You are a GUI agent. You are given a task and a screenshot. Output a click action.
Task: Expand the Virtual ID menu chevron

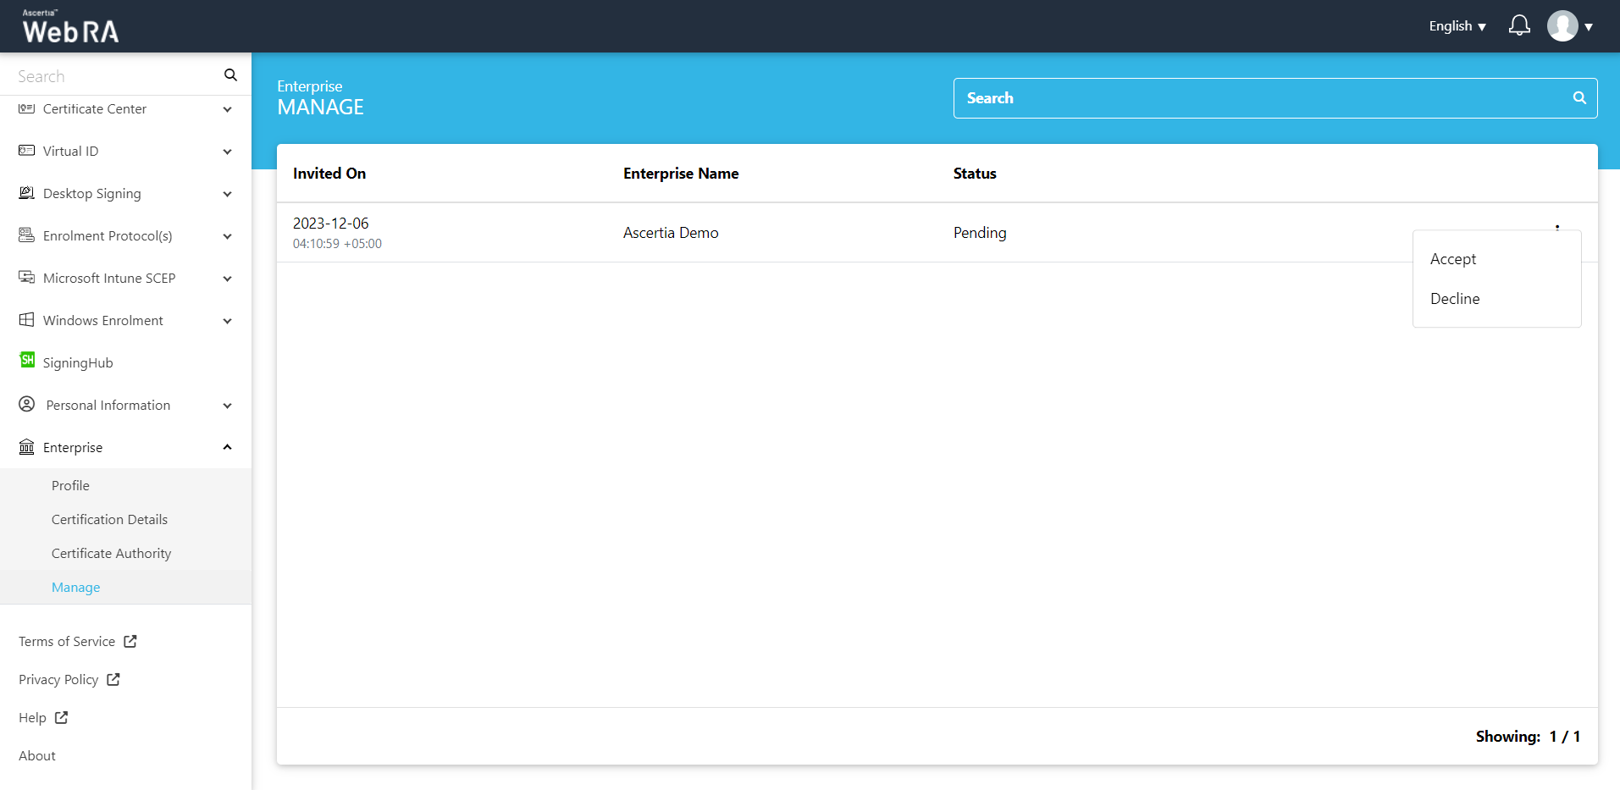(227, 152)
